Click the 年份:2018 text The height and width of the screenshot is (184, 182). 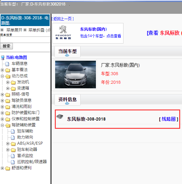tap(111, 82)
